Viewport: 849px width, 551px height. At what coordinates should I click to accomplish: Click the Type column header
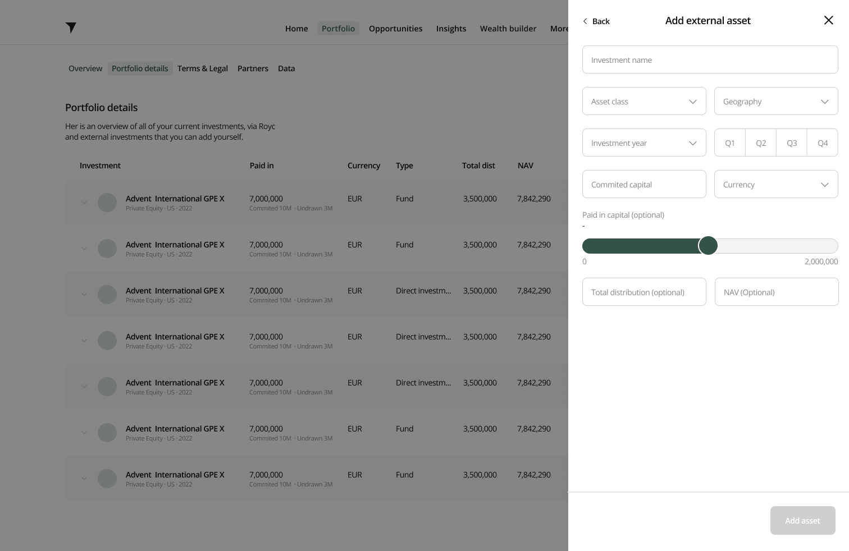click(x=404, y=166)
